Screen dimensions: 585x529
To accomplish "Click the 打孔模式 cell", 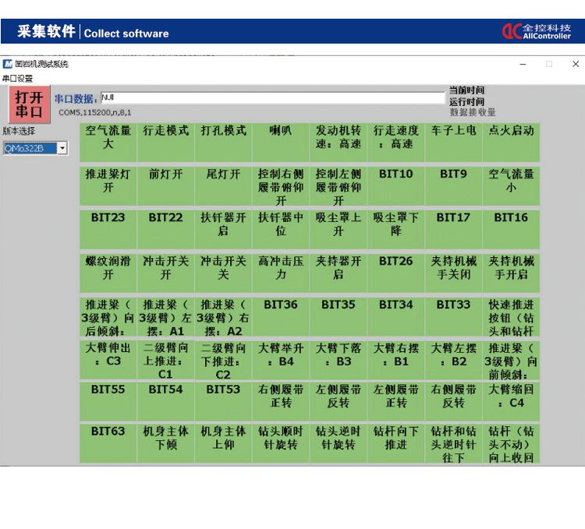I will click(x=223, y=142).
